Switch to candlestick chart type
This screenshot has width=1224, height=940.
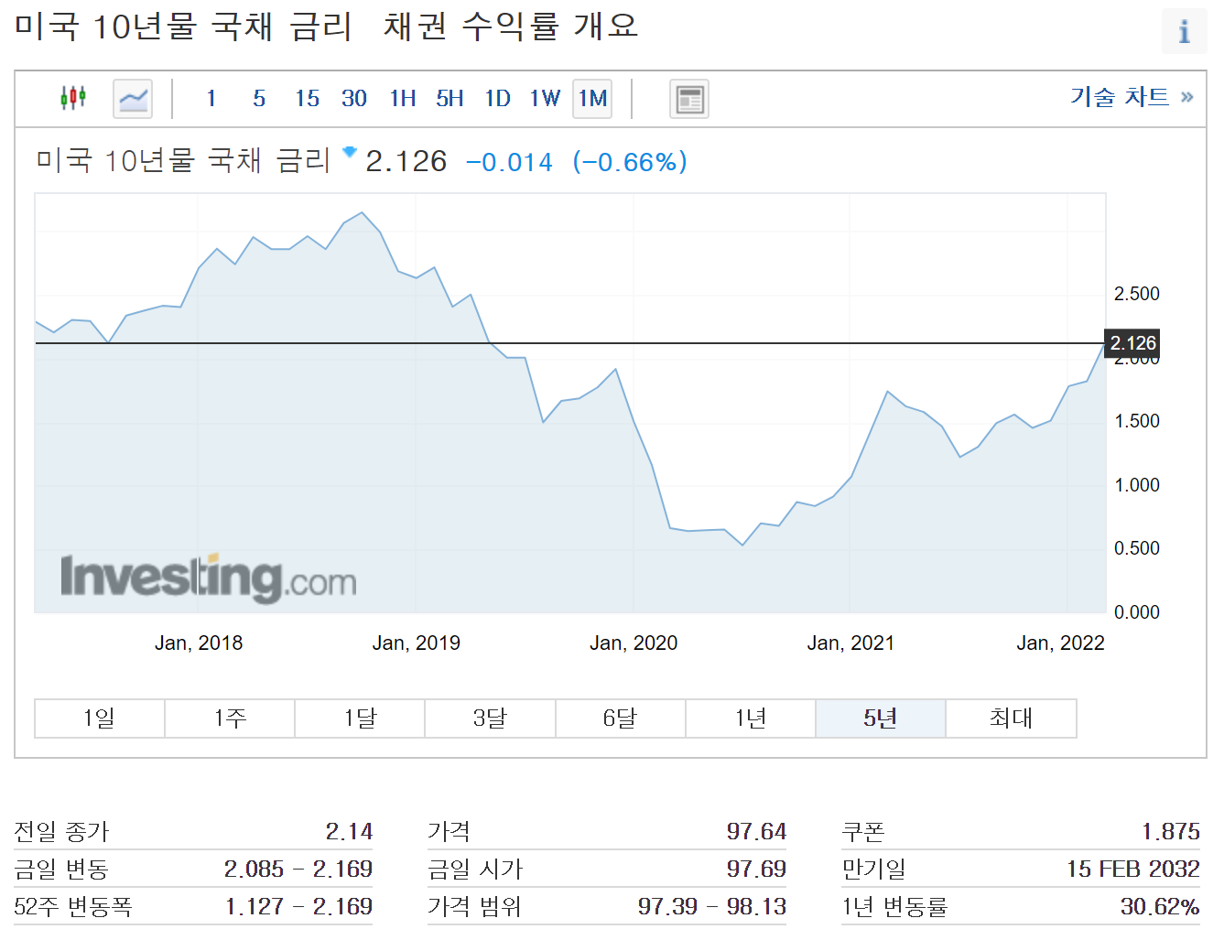click(x=73, y=97)
